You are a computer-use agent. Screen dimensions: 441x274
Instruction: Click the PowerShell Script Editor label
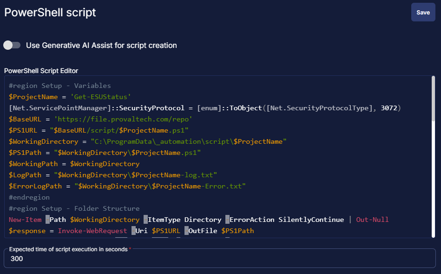(x=41, y=70)
